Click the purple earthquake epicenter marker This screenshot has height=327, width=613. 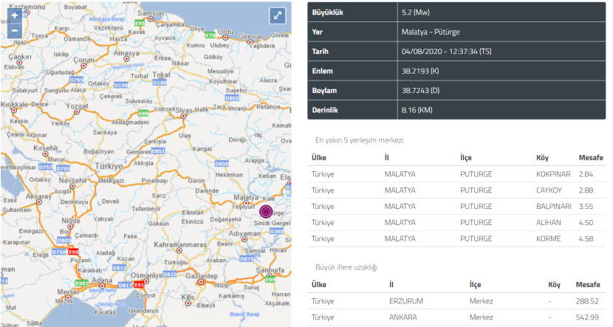pos(266,210)
